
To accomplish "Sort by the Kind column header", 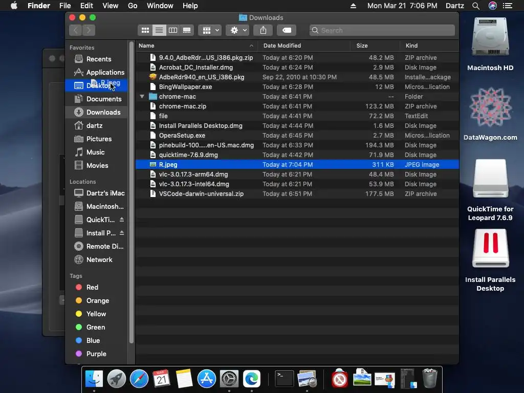I will (x=429, y=46).
